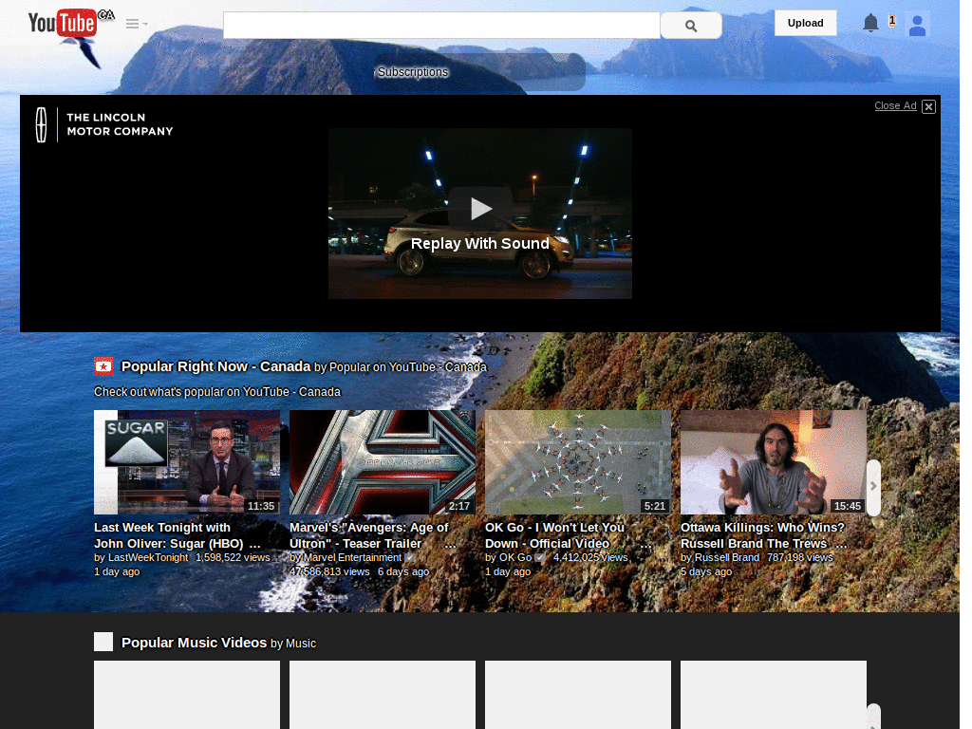Open the Subscriptions tab
This screenshot has height=729, width=972.
(413, 72)
